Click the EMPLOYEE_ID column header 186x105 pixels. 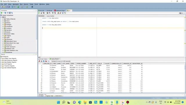point(47,64)
